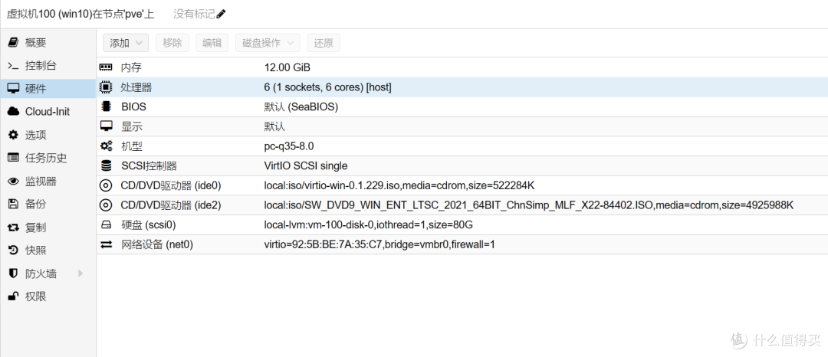The height and width of the screenshot is (357, 828).
Task: Open the 磁盘操作 dropdown menu
Action: pyautogui.click(x=268, y=43)
